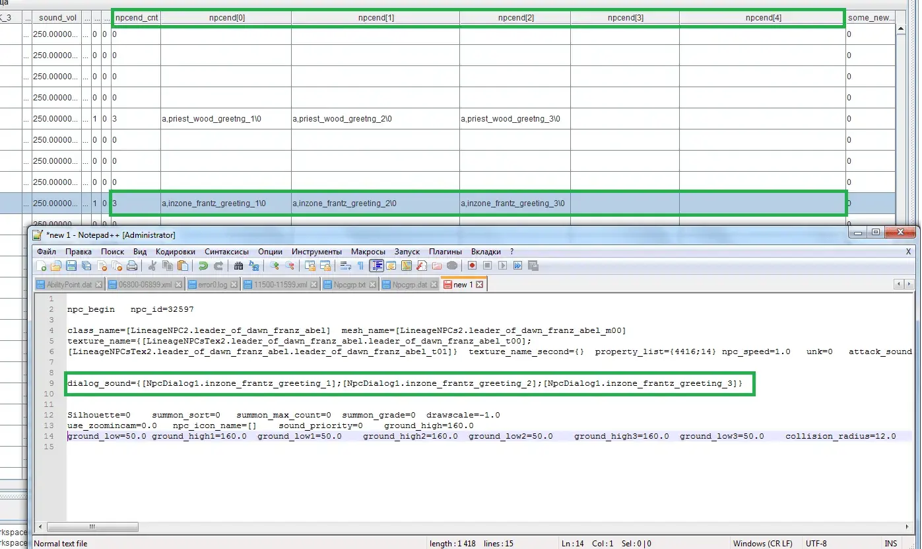
Task: Click the Close document toolbar icon
Action: click(102, 266)
